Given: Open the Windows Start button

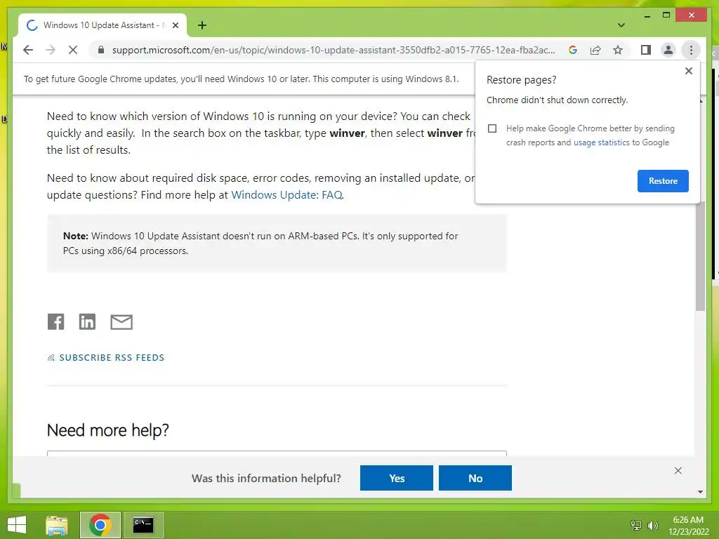Looking at the screenshot, I should click(x=17, y=525).
